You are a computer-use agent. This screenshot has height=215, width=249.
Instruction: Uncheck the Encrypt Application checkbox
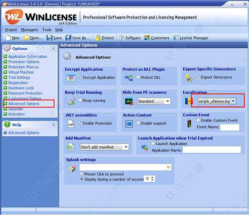coord(80,77)
